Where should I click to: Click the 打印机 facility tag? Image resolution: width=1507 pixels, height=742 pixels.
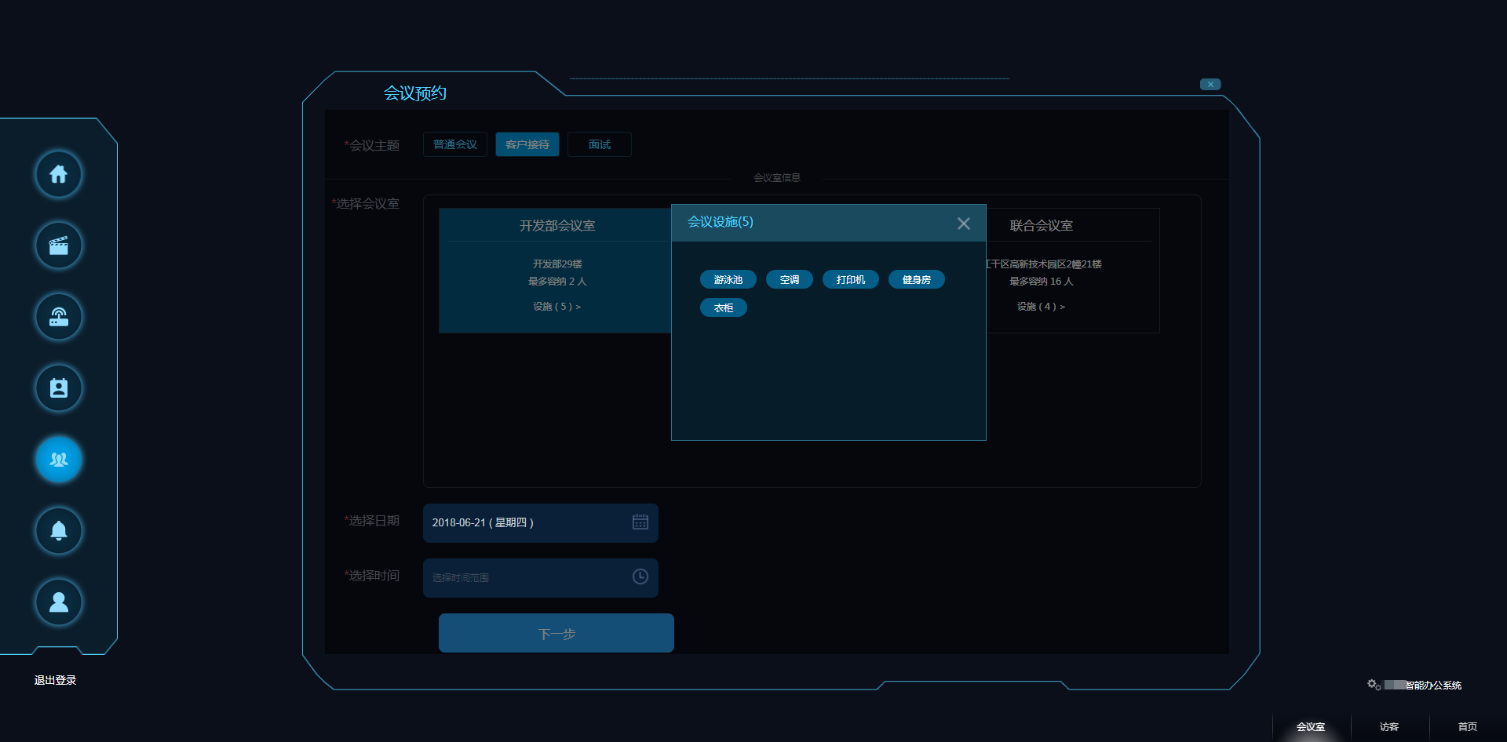tap(851, 280)
